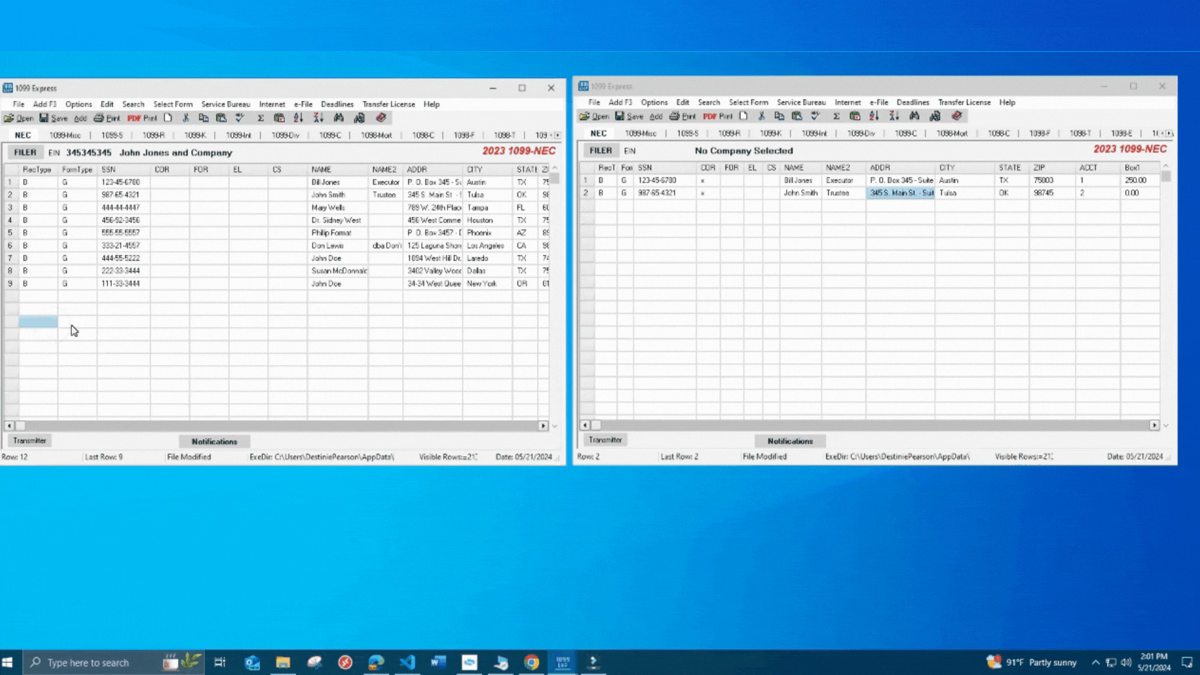Click the PDF Print button in right window

[x=717, y=116]
